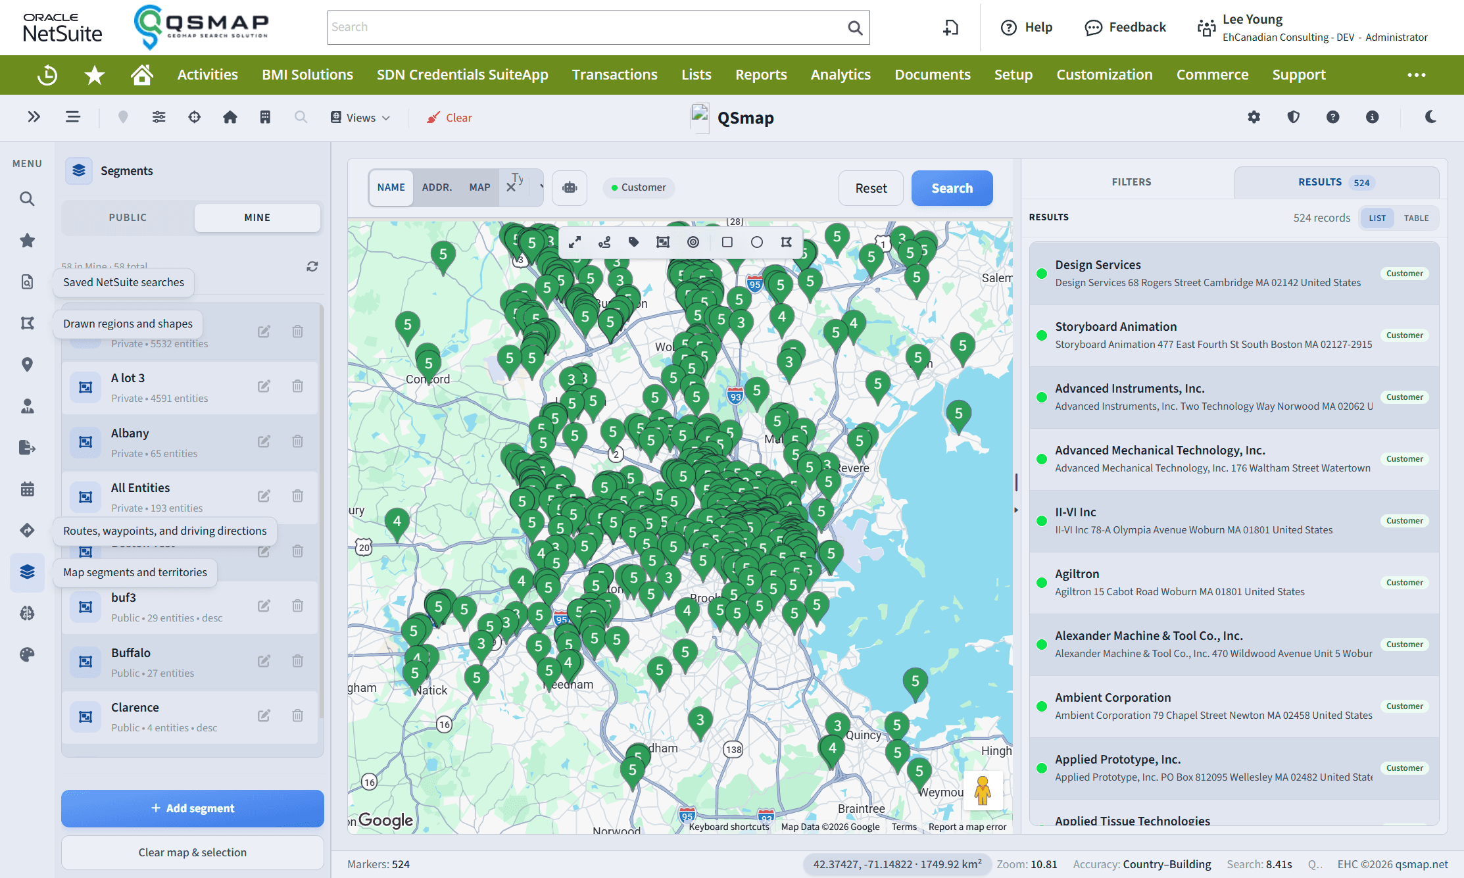Open more navigation menu items ellipsis
The image size is (1464, 878).
(x=1417, y=75)
